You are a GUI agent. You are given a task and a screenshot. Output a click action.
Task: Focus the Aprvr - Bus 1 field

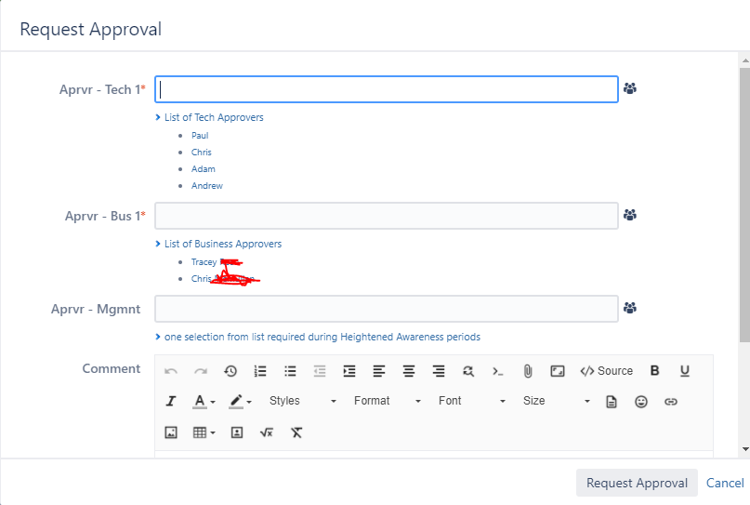(387, 216)
